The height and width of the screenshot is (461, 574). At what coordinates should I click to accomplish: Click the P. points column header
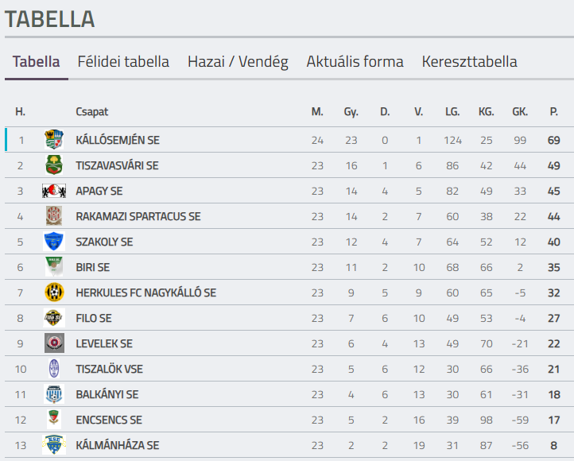(x=554, y=111)
